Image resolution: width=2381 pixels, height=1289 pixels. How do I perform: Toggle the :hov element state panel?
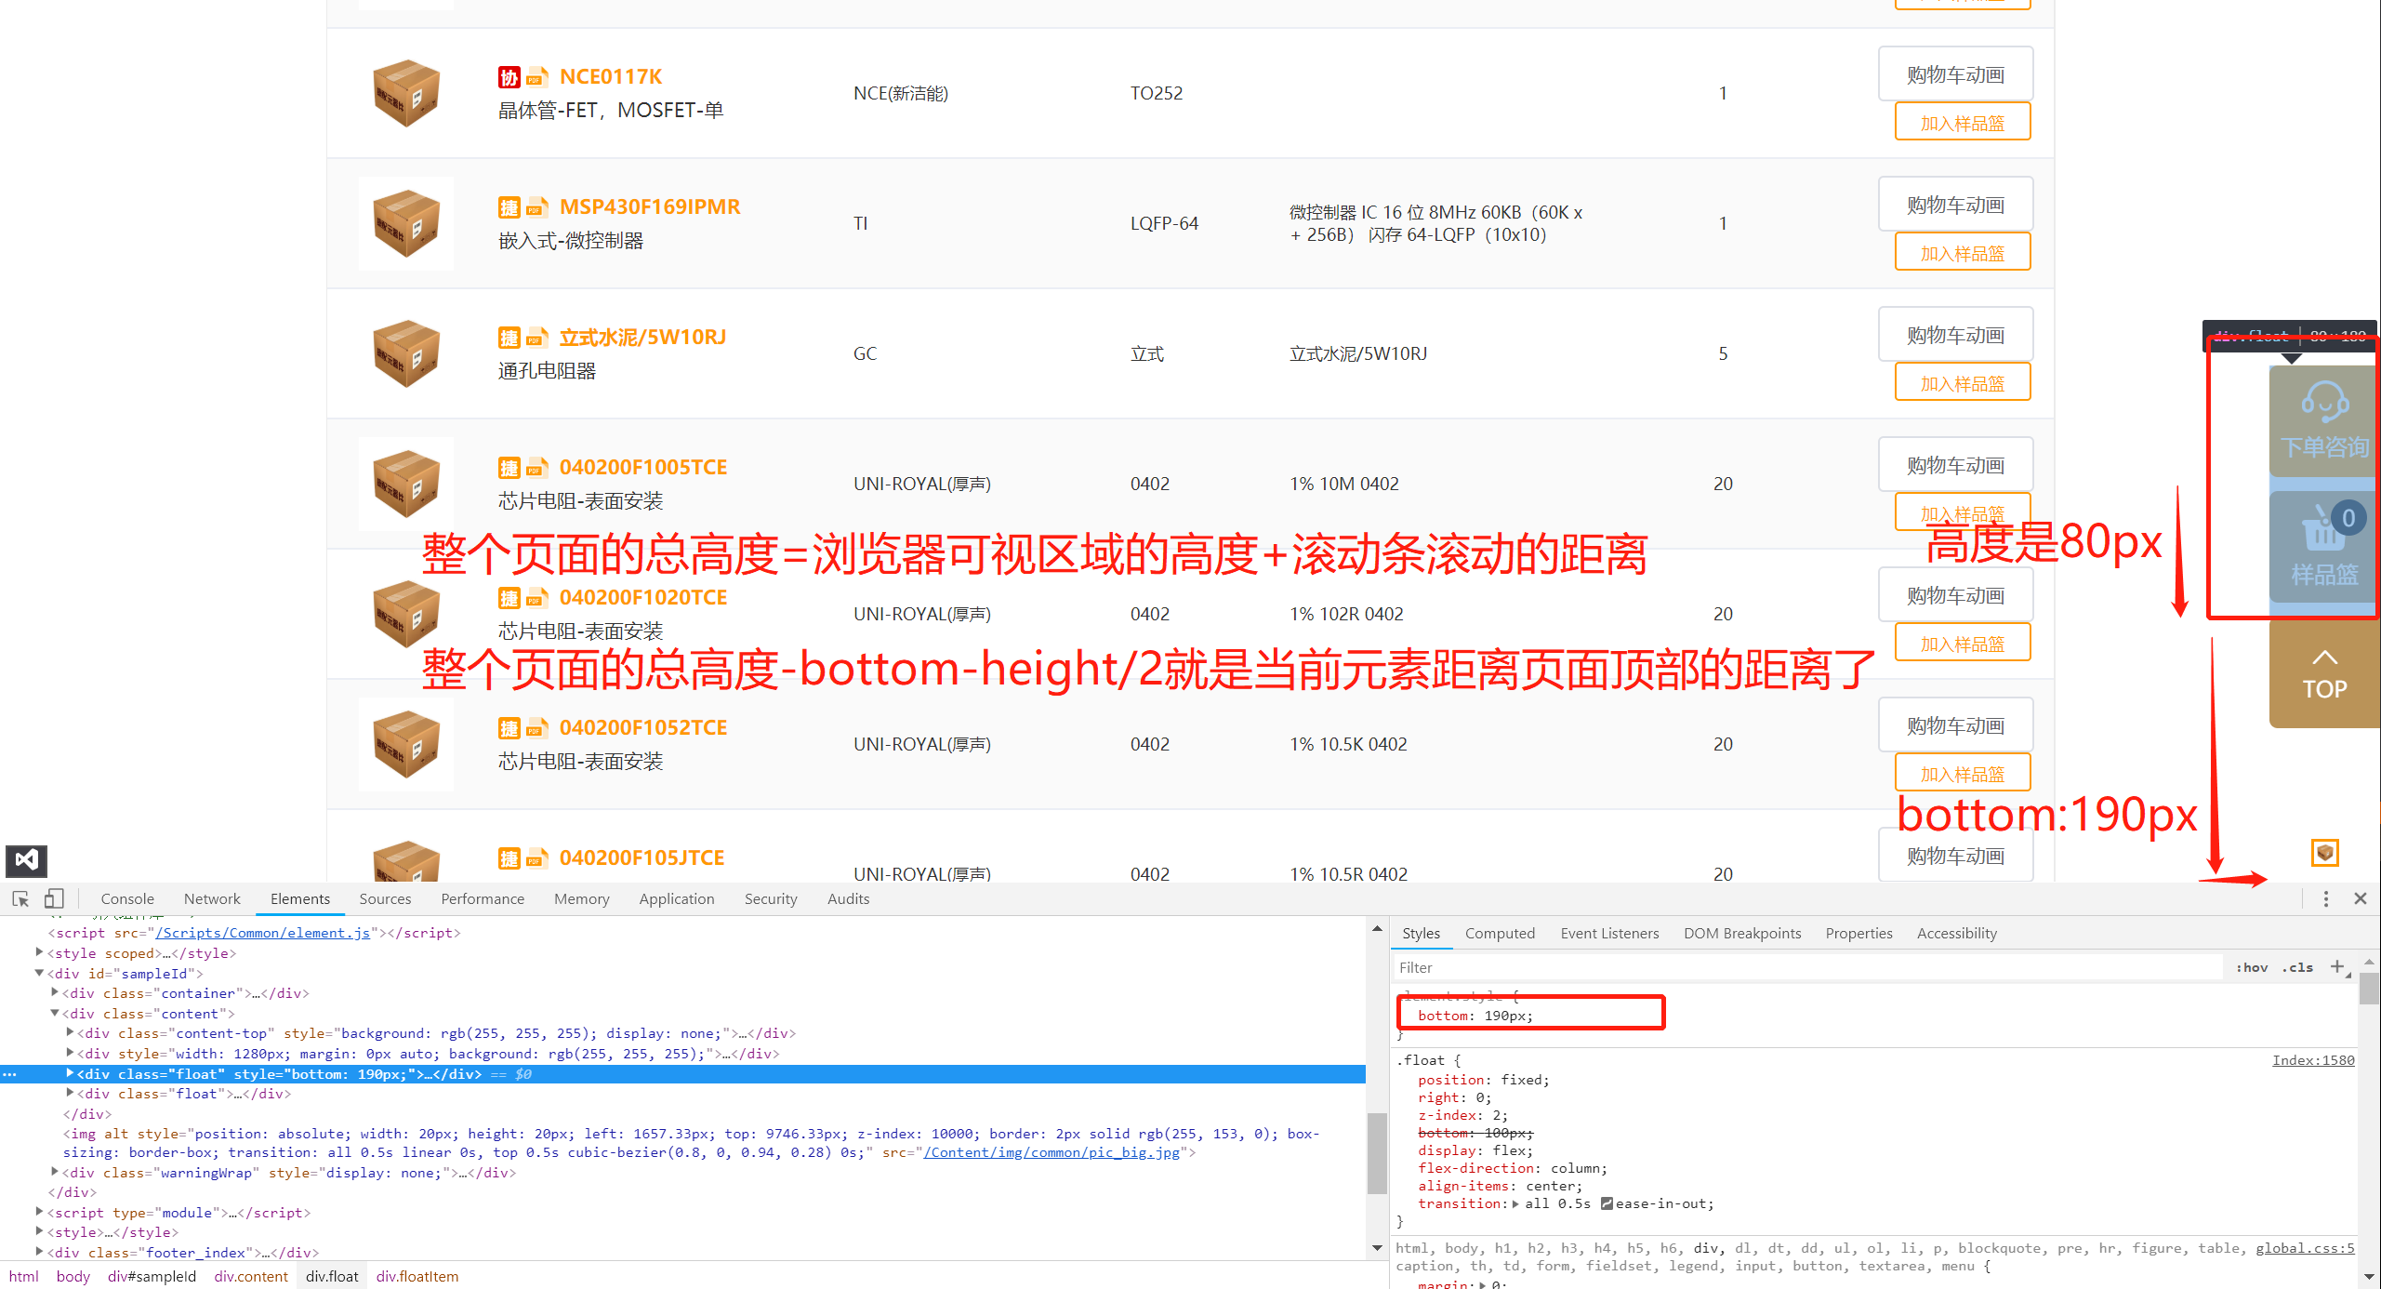coord(2252,967)
